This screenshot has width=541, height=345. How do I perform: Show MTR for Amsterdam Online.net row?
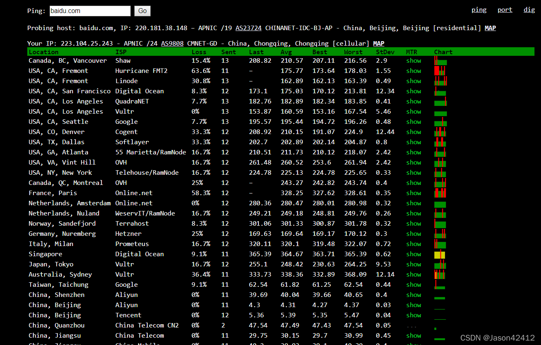[x=414, y=203]
